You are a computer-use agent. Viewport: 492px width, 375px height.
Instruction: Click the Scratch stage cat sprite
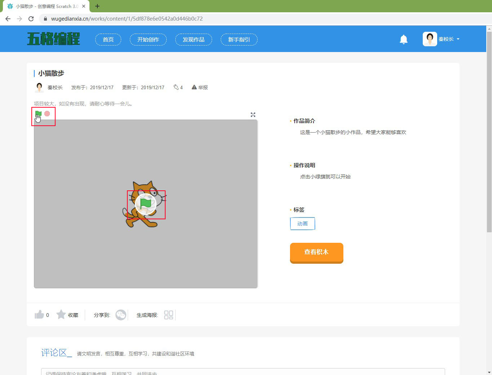pos(144,204)
